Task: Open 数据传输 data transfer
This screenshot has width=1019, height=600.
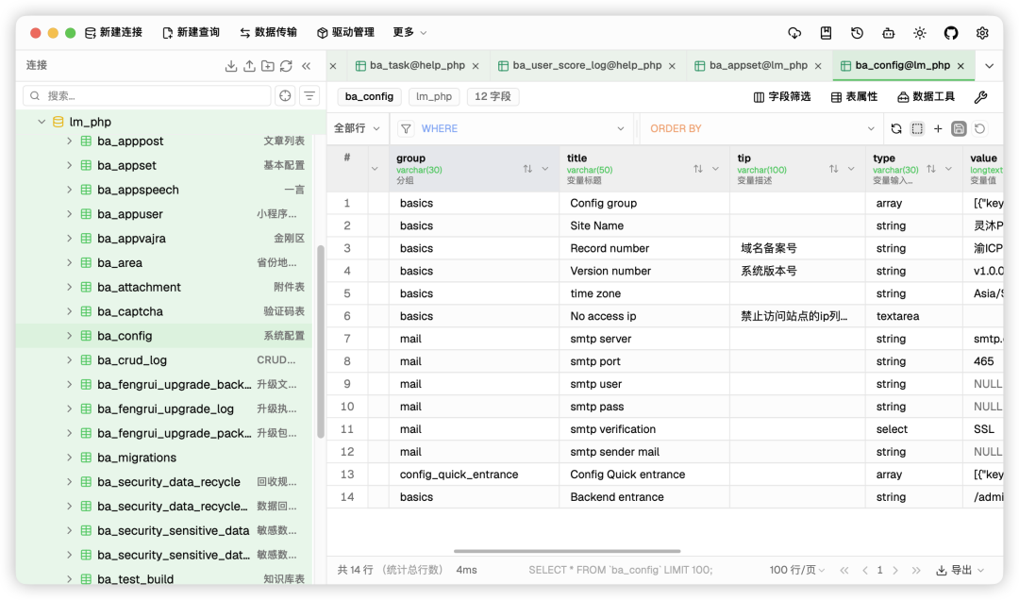Action: click(x=268, y=32)
